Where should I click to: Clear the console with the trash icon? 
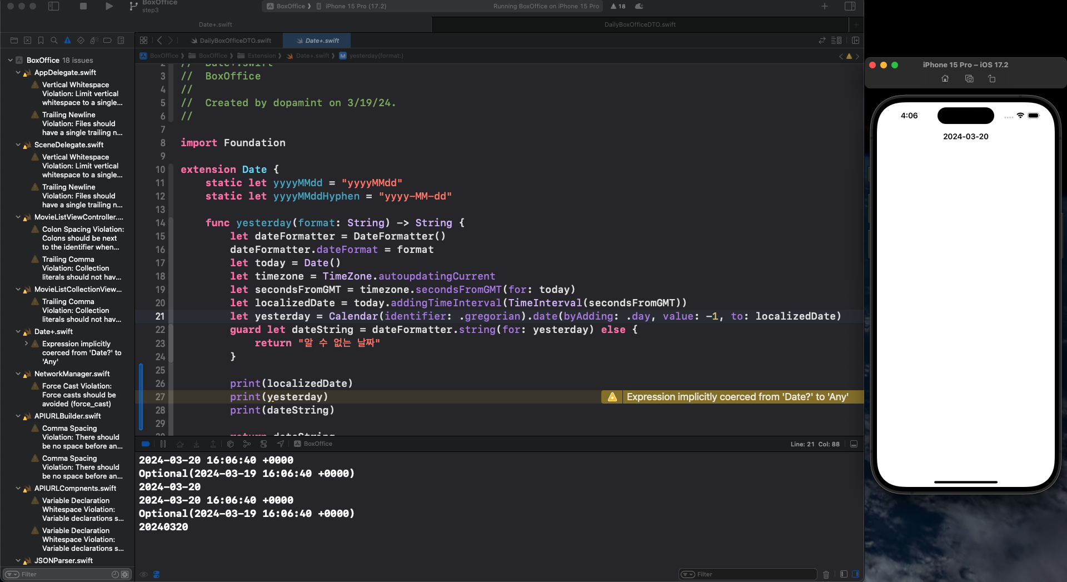[x=826, y=574]
